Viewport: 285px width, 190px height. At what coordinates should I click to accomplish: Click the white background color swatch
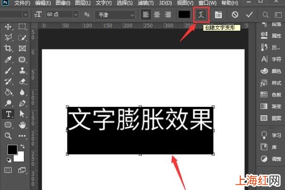point(21,157)
